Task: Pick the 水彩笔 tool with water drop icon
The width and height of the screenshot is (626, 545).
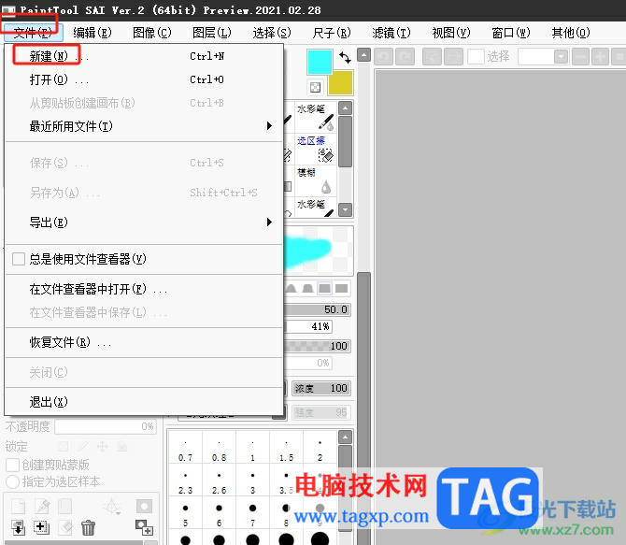Action: point(316,117)
